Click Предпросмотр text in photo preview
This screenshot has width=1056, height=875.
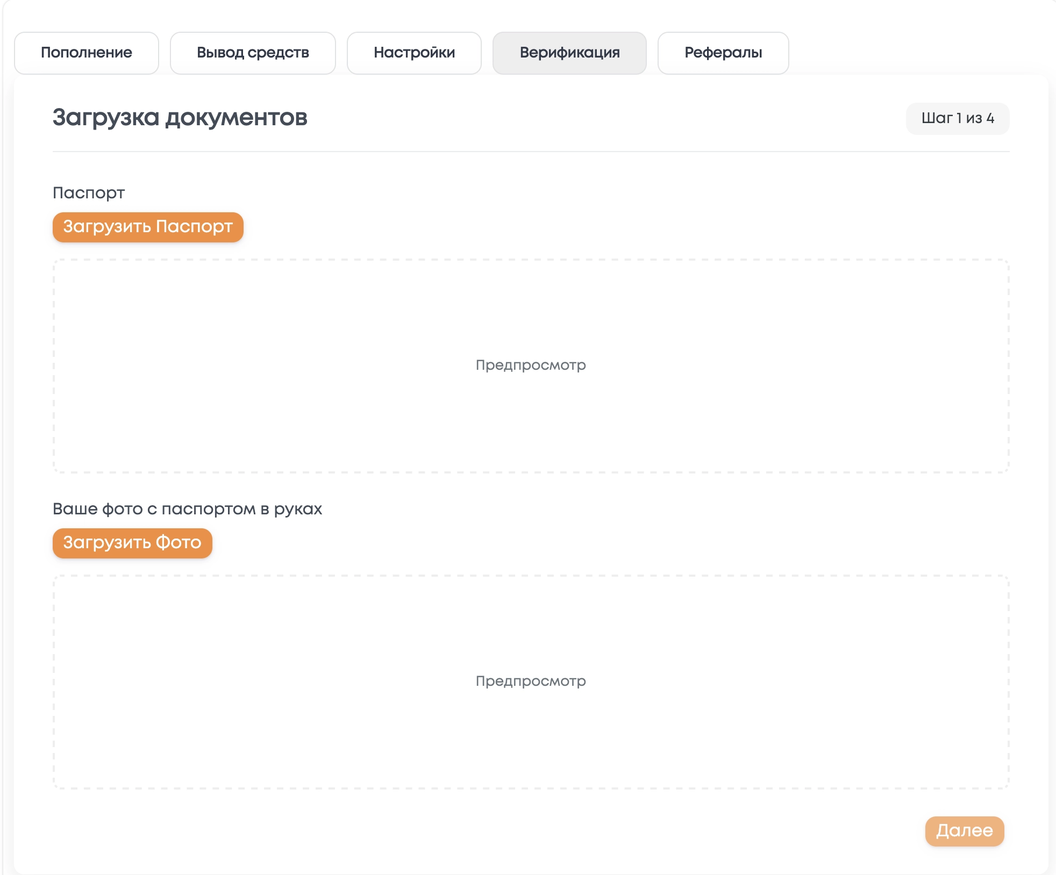coord(531,682)
